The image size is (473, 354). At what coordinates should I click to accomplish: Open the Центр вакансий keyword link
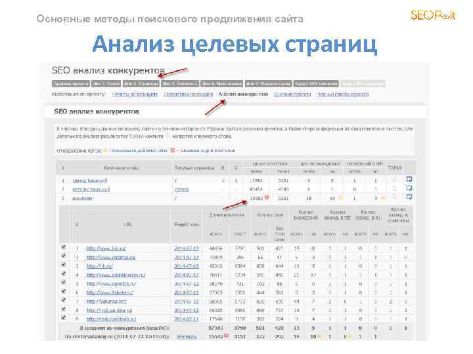click(89, 181)
